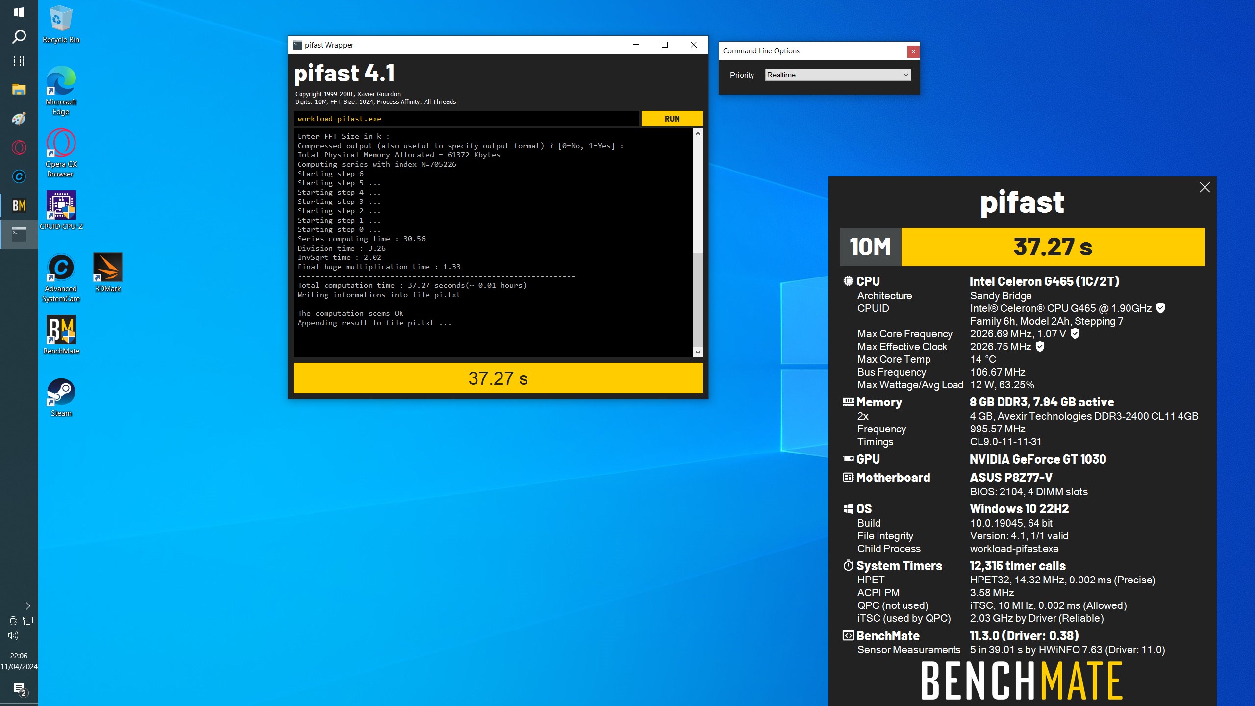Click 'NVIDIA GeForce GT 1030' text
The image size is (1255, 706).
1038,459
